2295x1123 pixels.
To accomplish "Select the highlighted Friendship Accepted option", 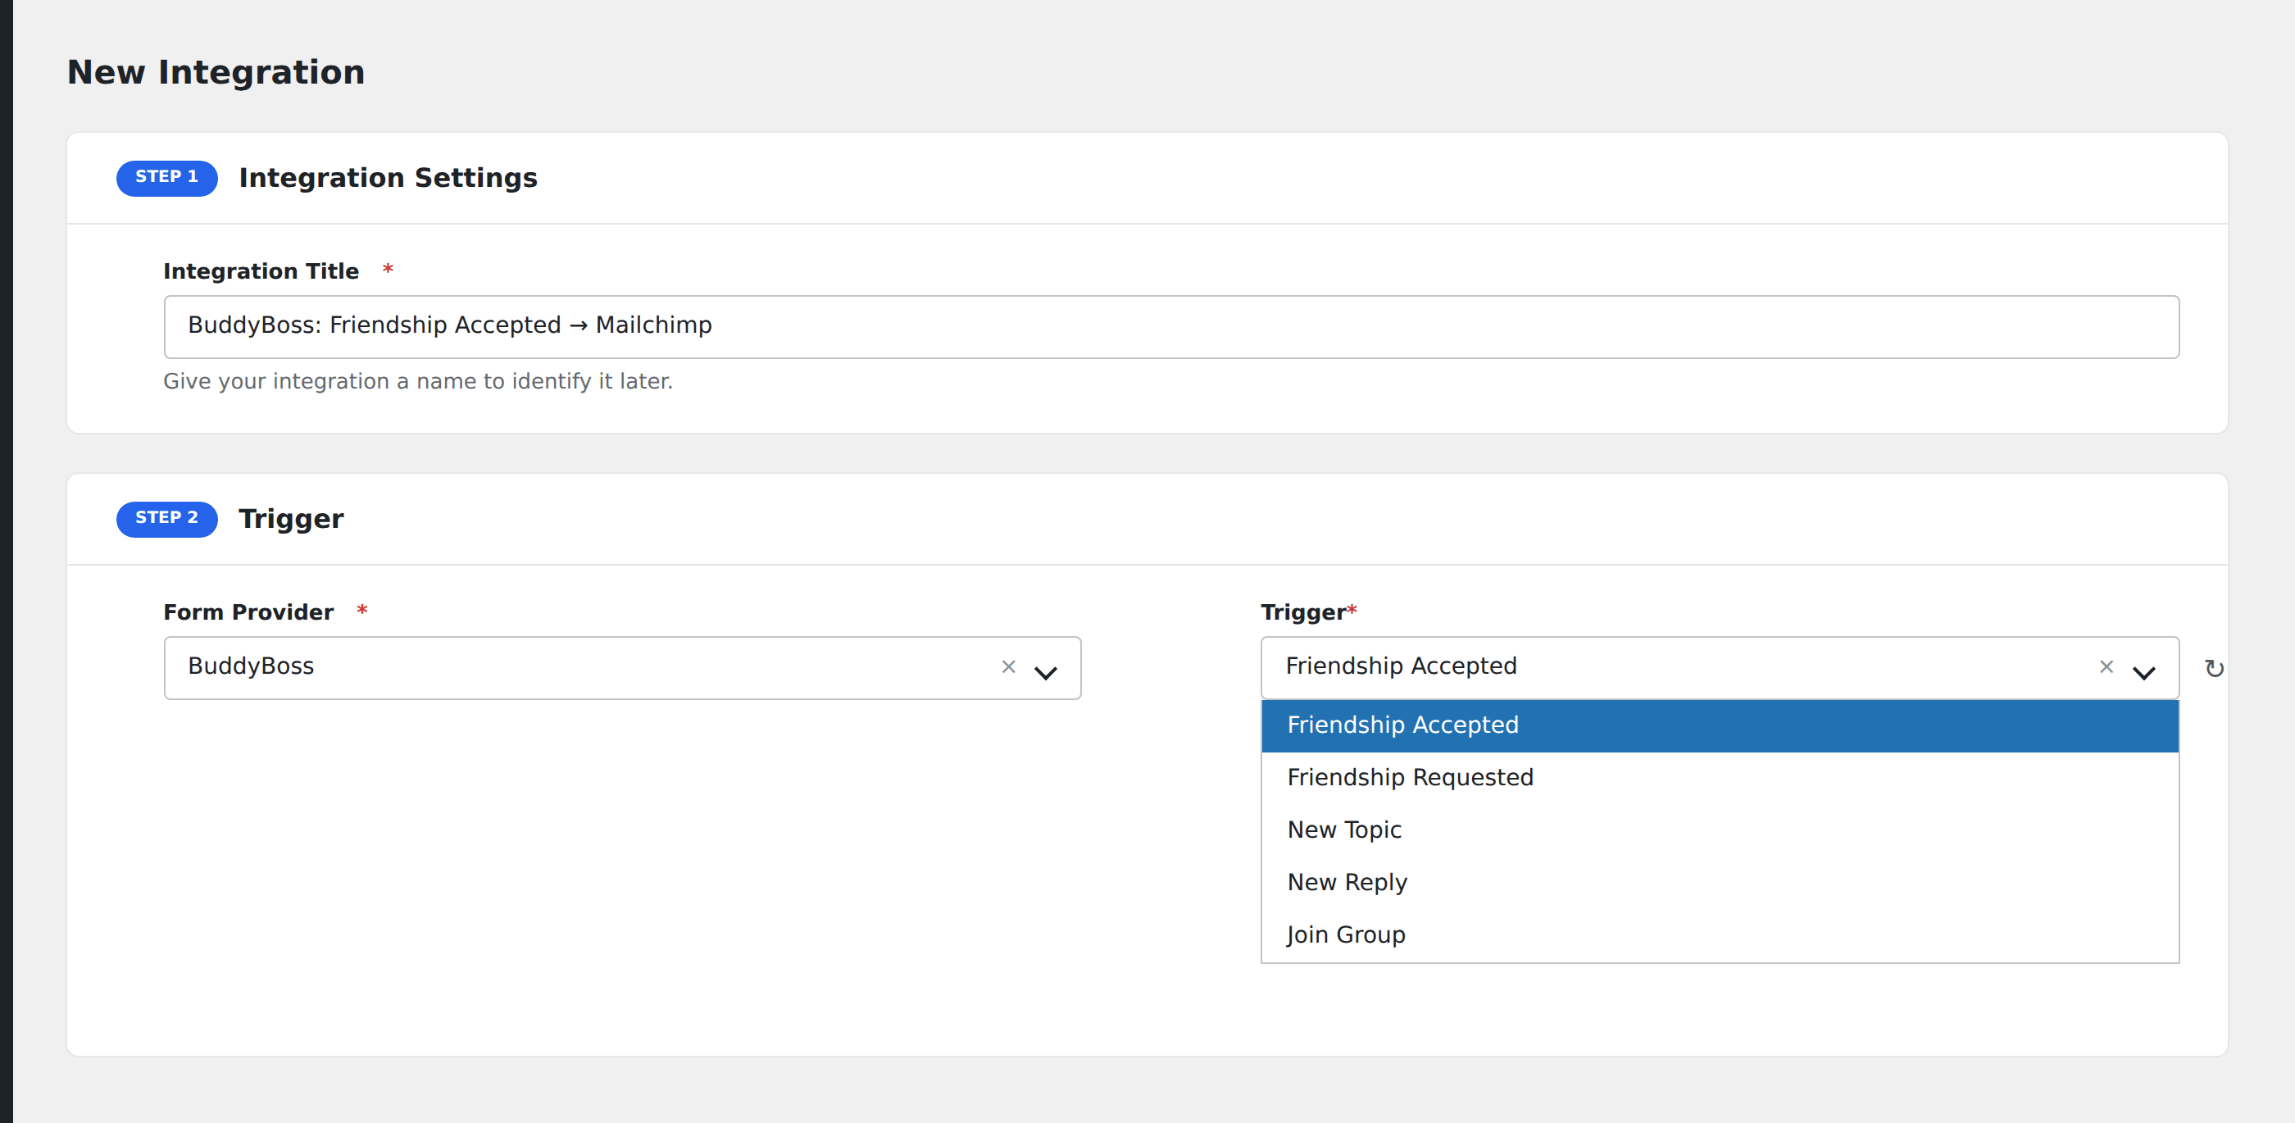I will tap(1720, 725).
